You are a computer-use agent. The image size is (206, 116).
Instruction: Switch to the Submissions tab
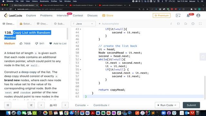tap(59, 24)
